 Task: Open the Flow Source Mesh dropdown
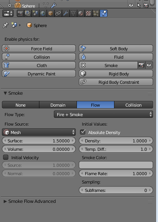tap(39, 132)
